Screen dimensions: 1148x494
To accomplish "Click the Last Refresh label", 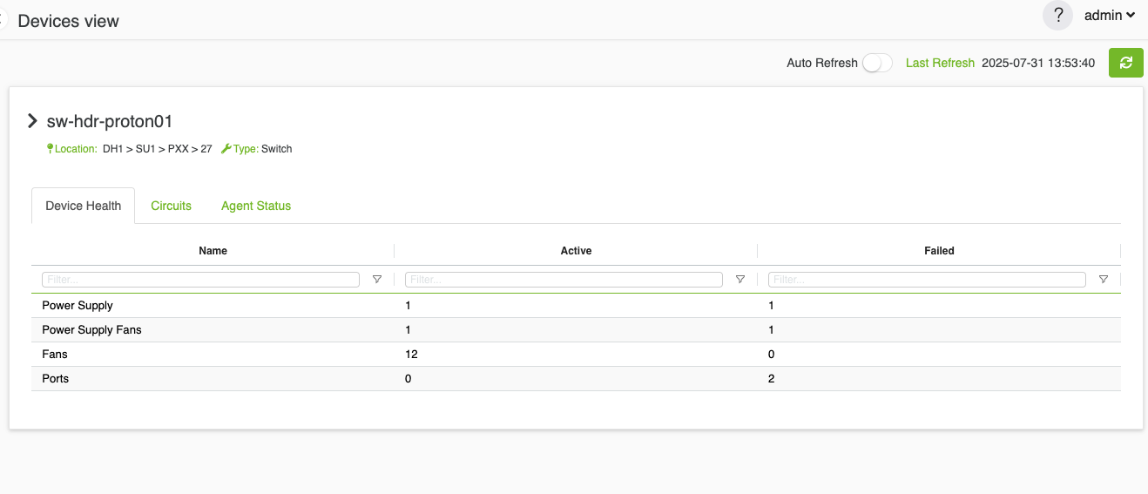I will (940, 63).
